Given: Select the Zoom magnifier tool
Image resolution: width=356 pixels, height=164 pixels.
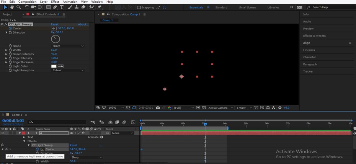Looking at the screenshot, I should click(x=18, y=7).
